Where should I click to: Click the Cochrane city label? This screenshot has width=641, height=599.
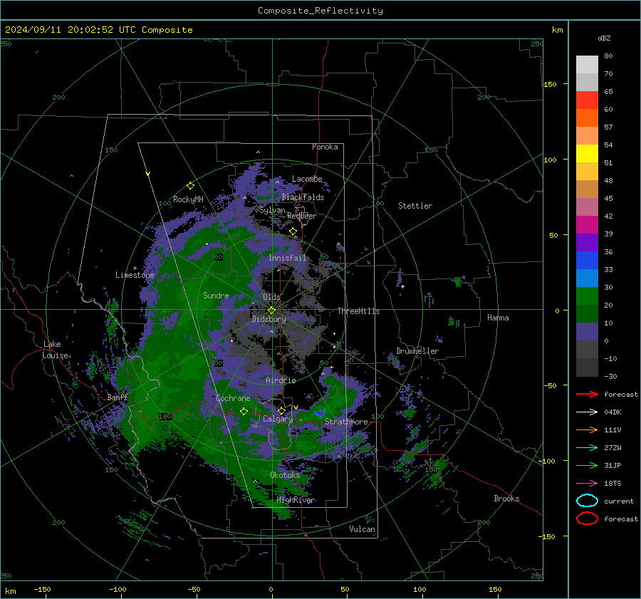[x=233, y=398]
